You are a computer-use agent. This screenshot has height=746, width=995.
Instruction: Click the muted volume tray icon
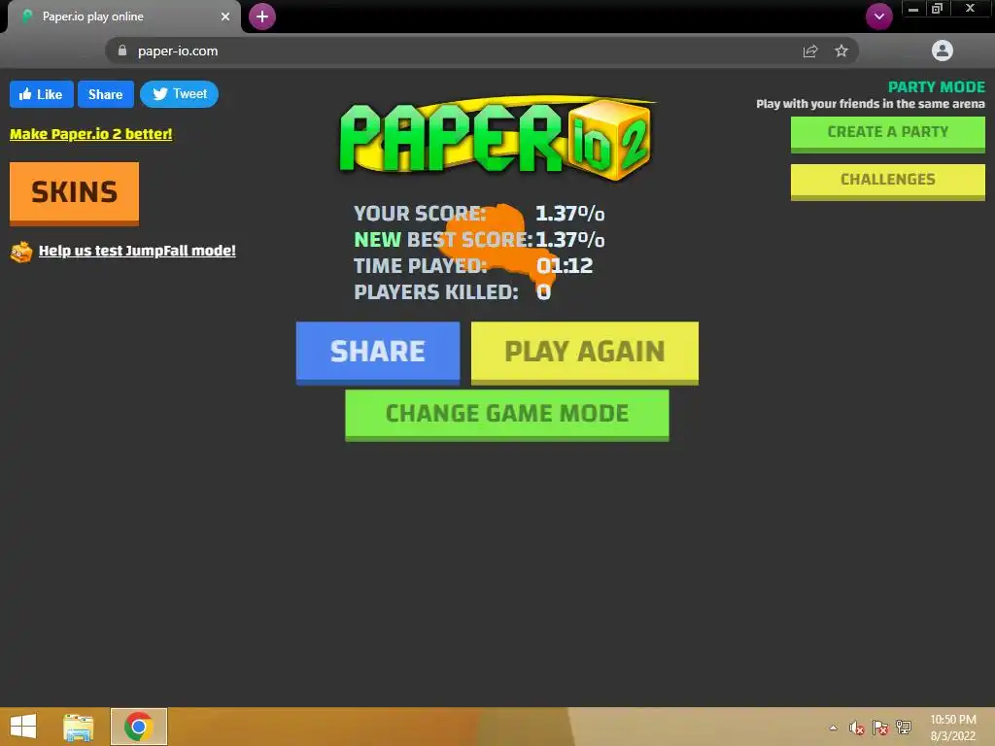[857, 728]
